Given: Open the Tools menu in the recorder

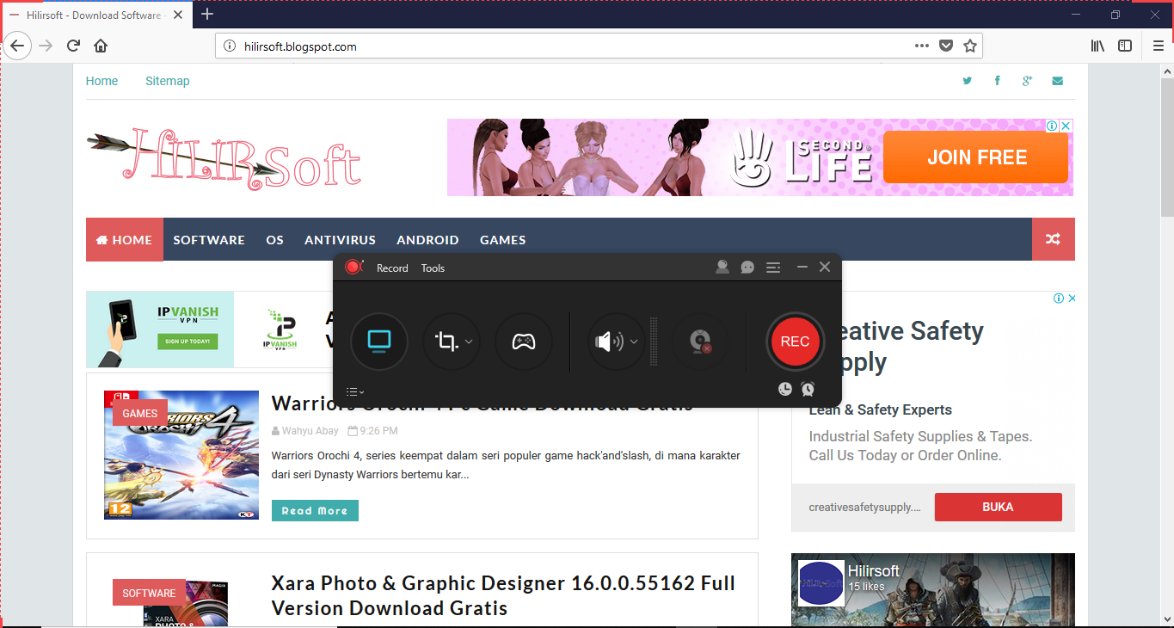Looking at the screenshot, I should pos(433,268).
